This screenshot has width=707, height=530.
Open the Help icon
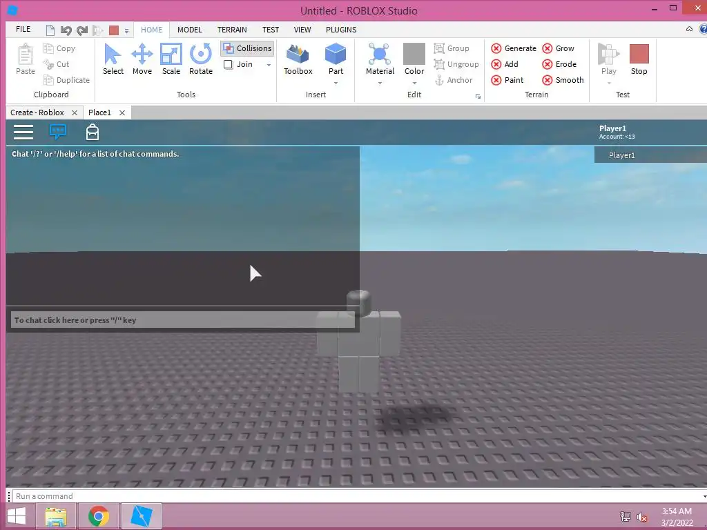pyautogui.click(x=703, y=29)
